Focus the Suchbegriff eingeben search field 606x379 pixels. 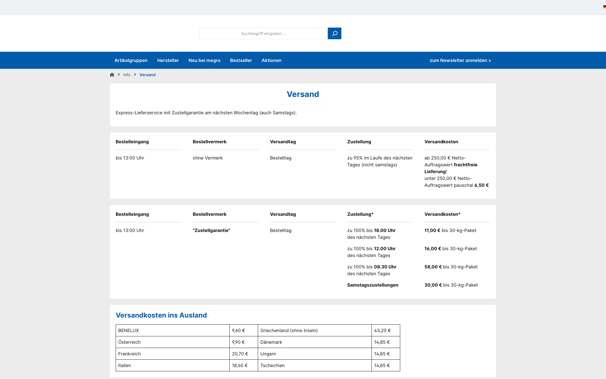263,34
